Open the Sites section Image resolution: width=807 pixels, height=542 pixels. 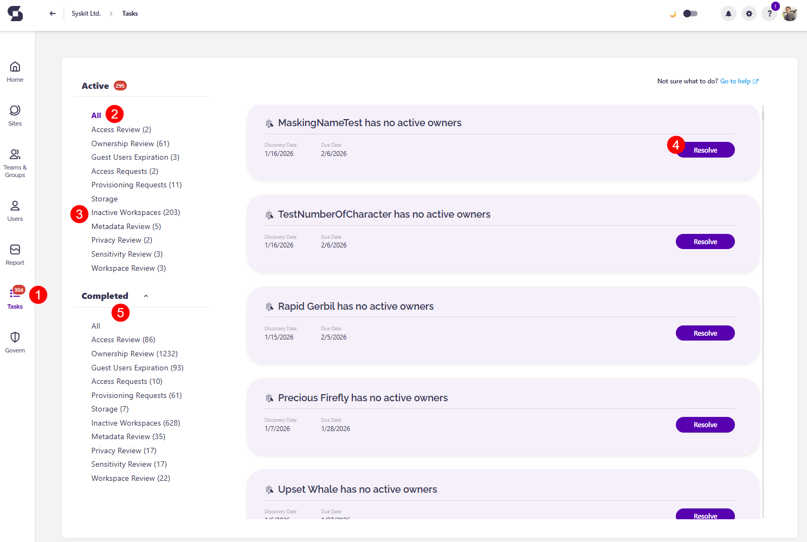[x=15, y=115]
